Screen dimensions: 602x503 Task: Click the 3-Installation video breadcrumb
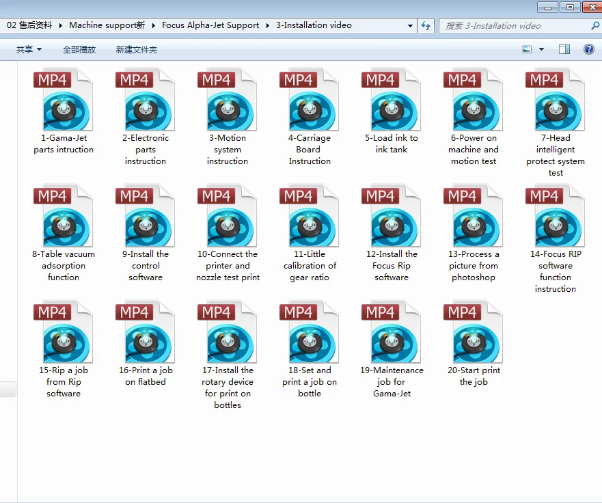click(314, 25)
